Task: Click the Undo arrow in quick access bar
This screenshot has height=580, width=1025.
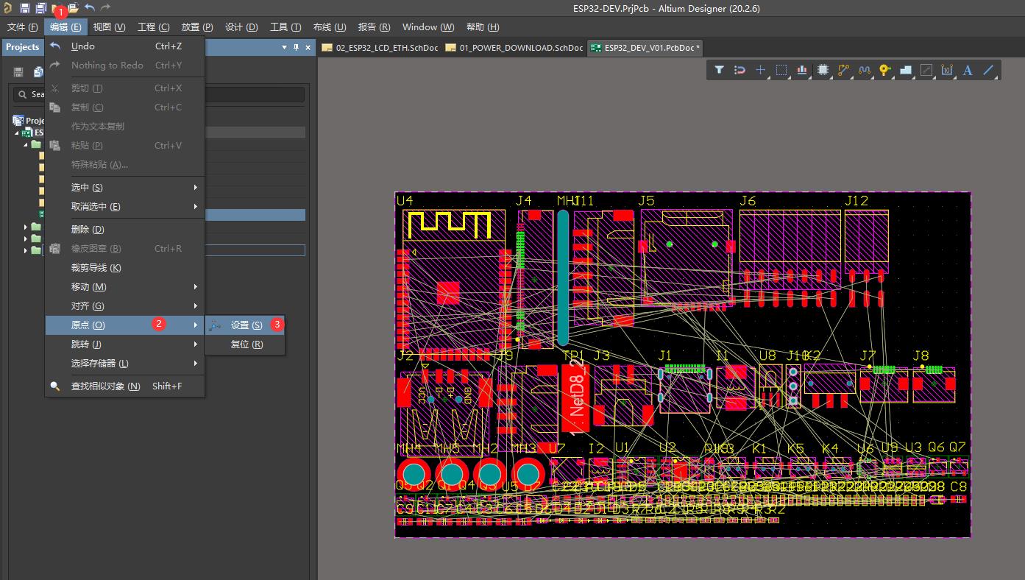Action: pyautogui.click(x=89, y=8)
